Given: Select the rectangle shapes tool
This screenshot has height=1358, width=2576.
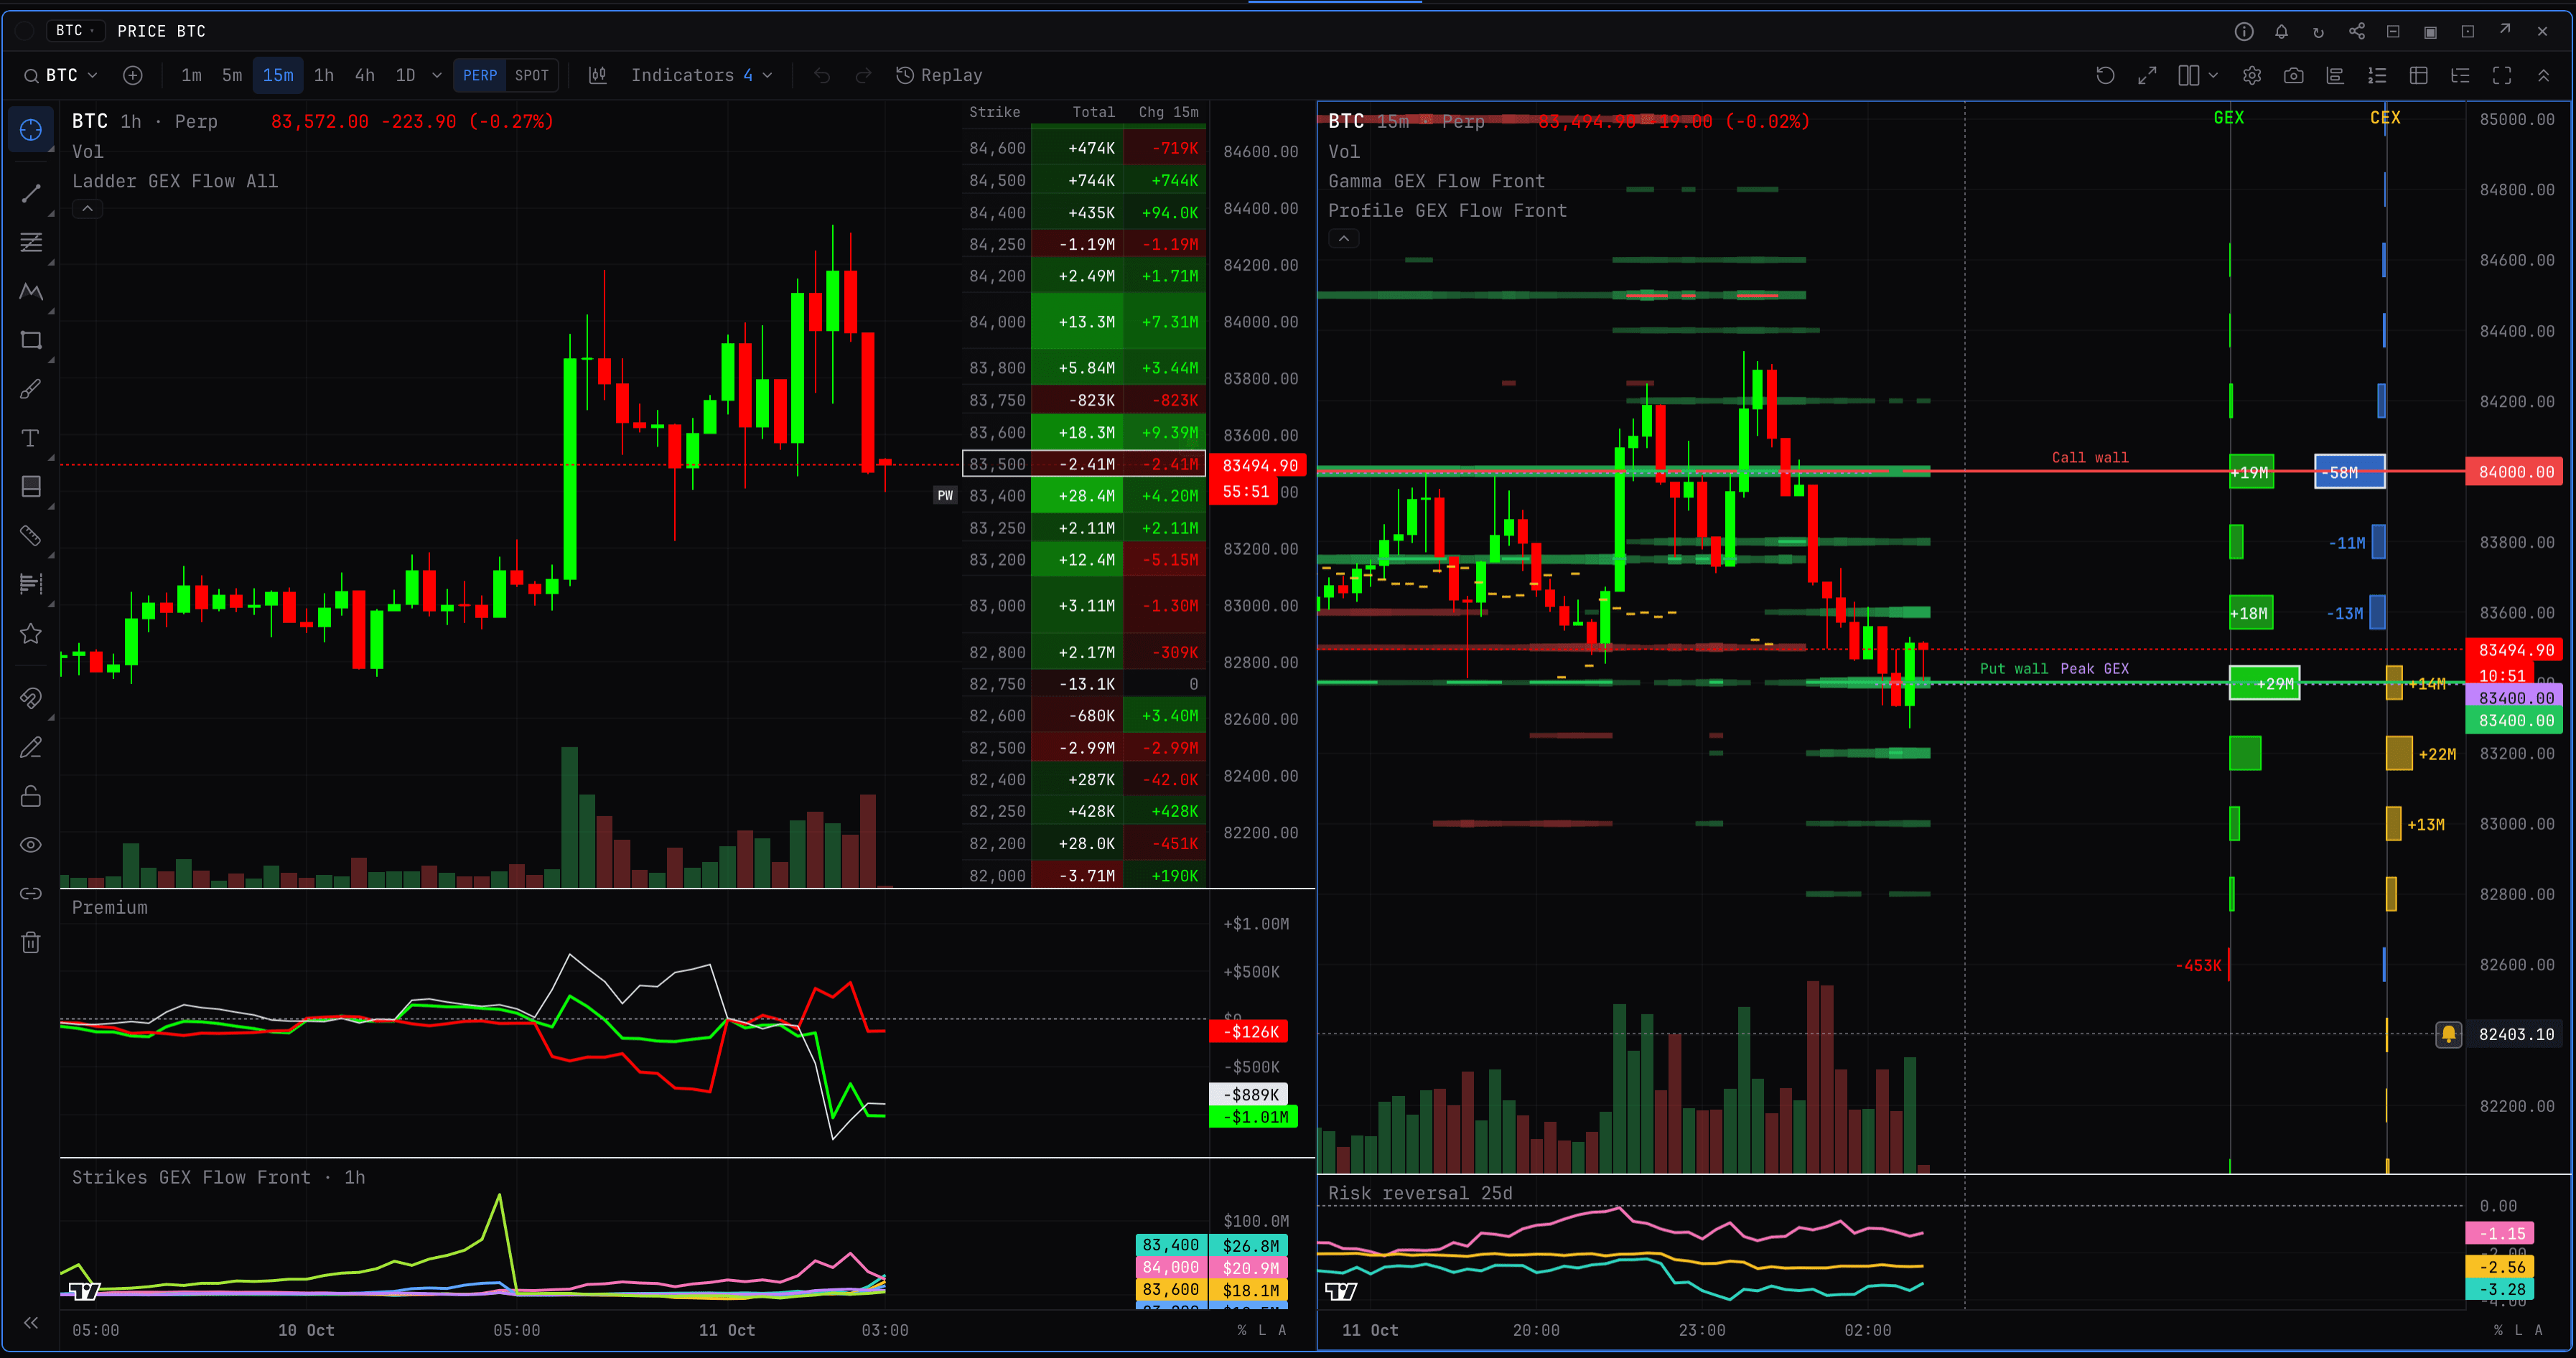Looking at the screenshot, I should click(x=31, y=340).
